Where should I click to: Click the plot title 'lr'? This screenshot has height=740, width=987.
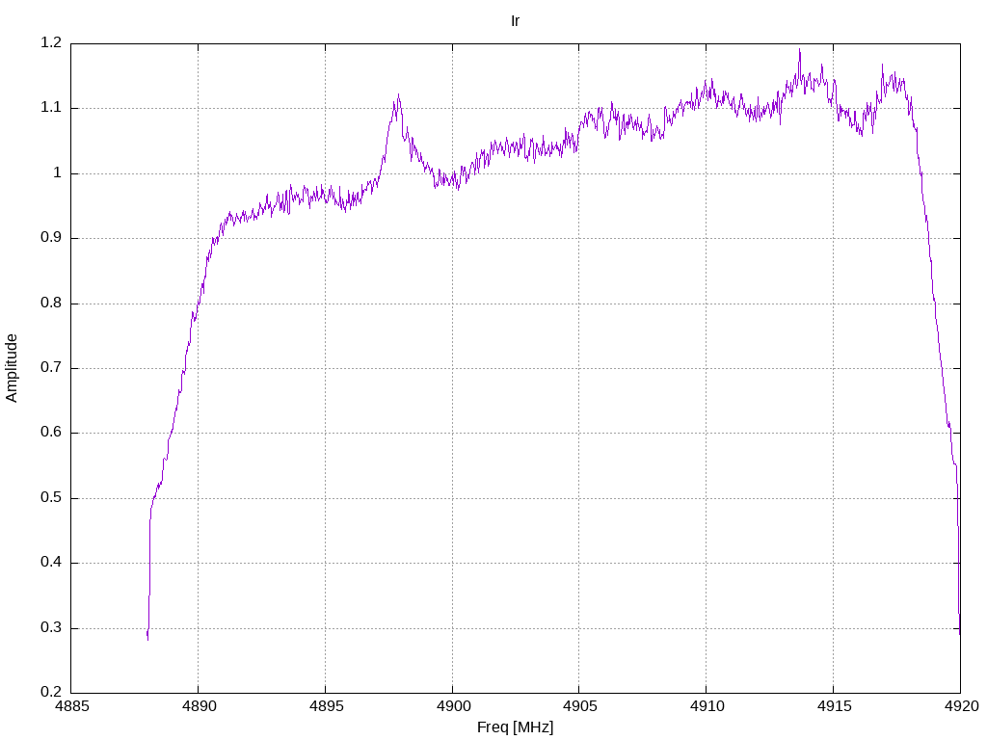coord(515,21)
